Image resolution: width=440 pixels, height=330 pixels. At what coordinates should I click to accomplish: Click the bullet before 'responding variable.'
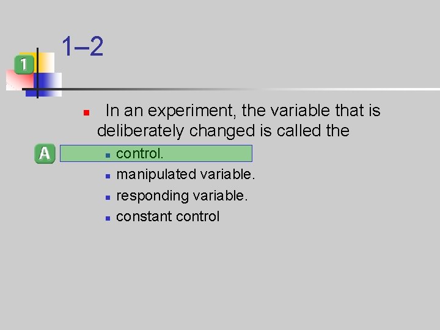[108, 197]
